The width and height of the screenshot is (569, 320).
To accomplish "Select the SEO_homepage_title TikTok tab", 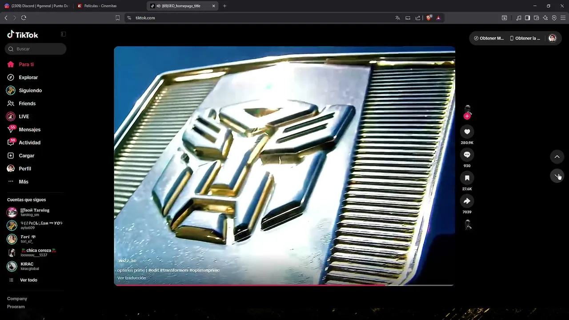I will click(x=183, y=6).
